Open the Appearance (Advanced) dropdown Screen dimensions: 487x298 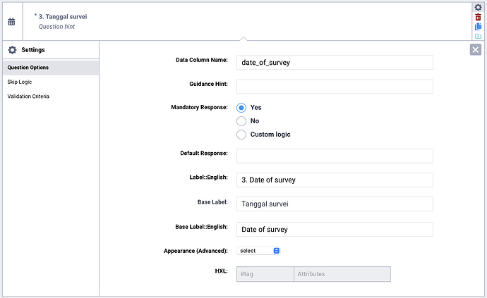pos(259,251)
